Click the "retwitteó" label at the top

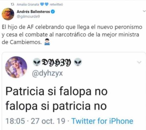click(56, 4)
